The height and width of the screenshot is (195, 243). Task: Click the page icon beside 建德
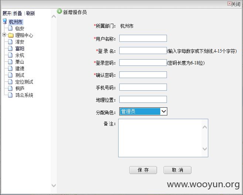click(10, 68)
